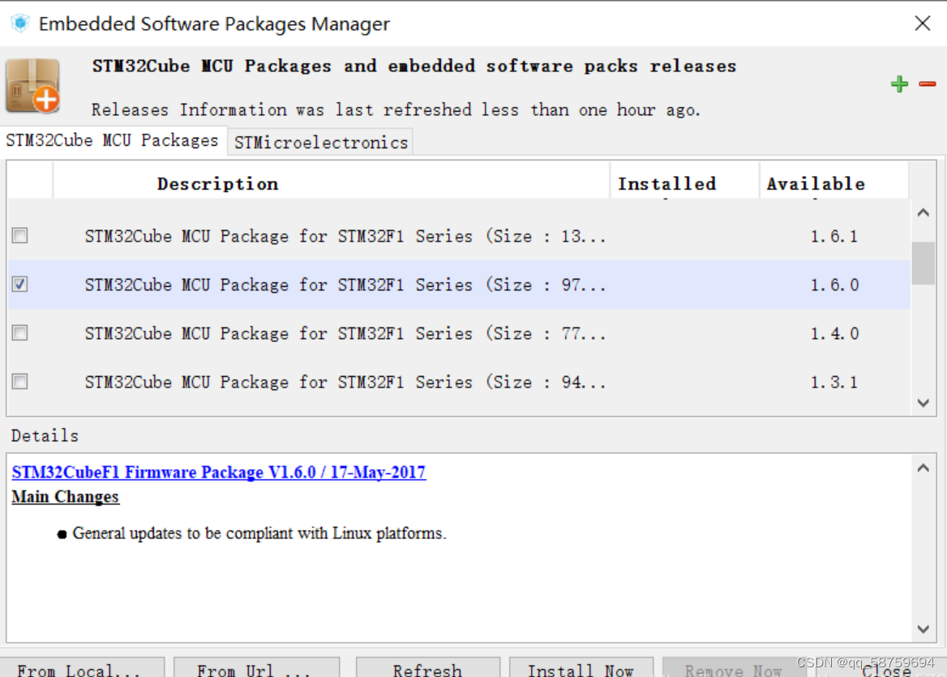Click available version 1.6.0

click(834, 285)
